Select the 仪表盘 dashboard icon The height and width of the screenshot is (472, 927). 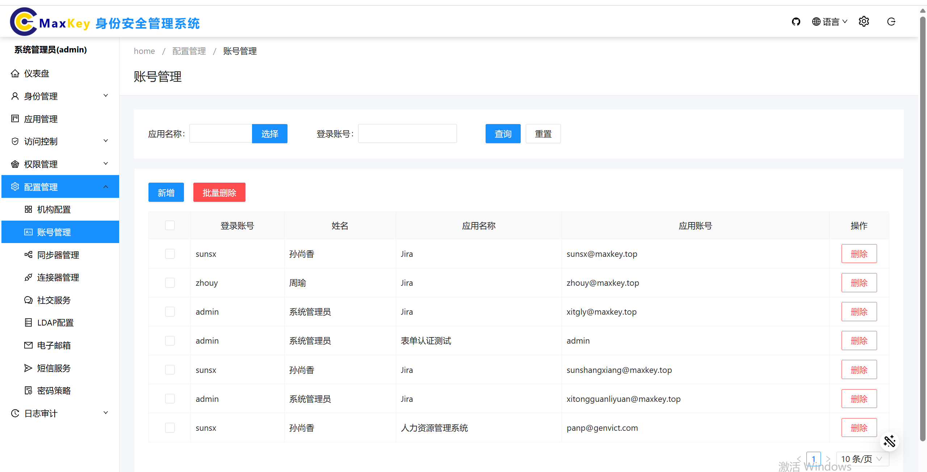click(15, 73)
